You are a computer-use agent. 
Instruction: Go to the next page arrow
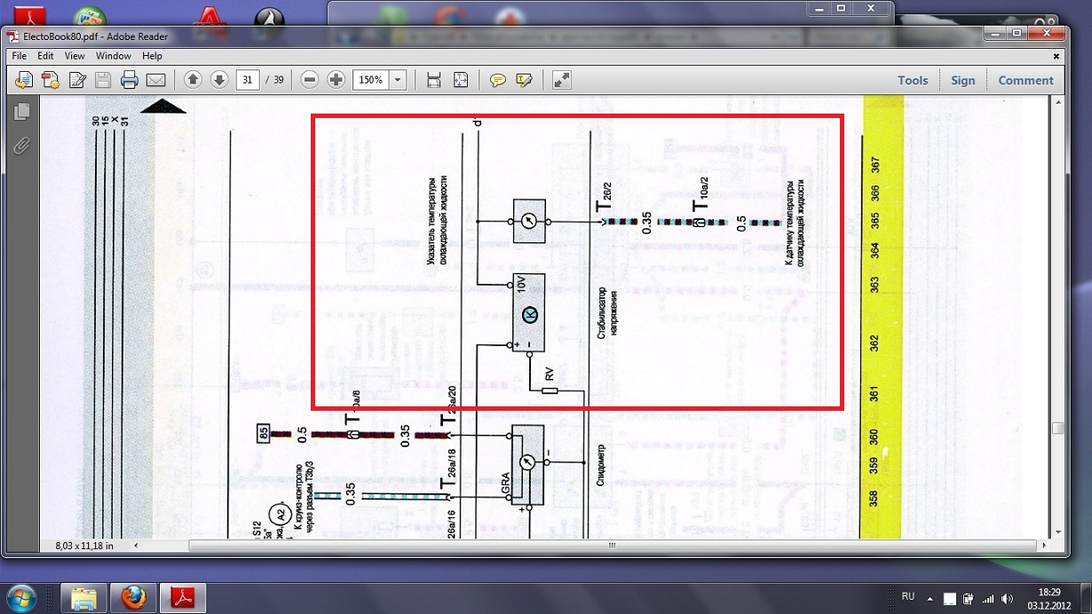tap(220, 80)
